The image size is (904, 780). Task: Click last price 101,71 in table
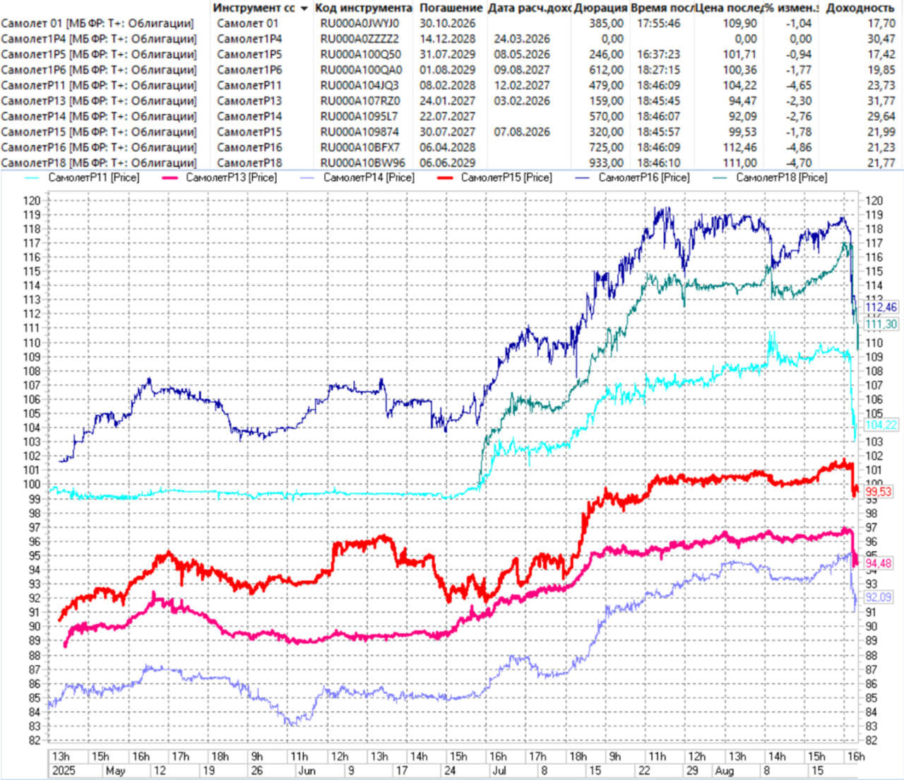740,54
